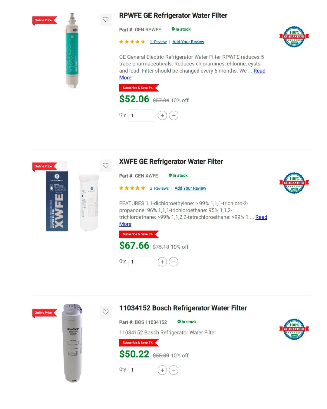This screenshot has height=409, width=327.
Task: Favorite the RPWFE GE water filter
Action: (x=105, y=19)
